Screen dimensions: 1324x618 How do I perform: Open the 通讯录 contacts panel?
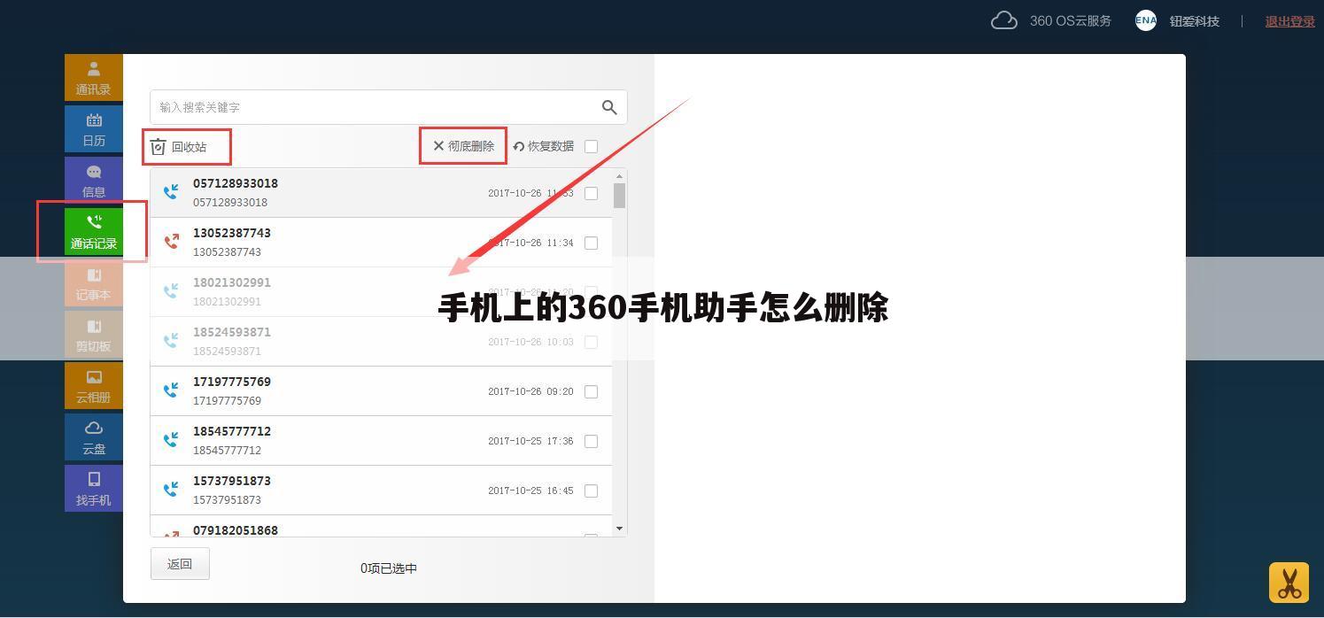coord(93,78)
